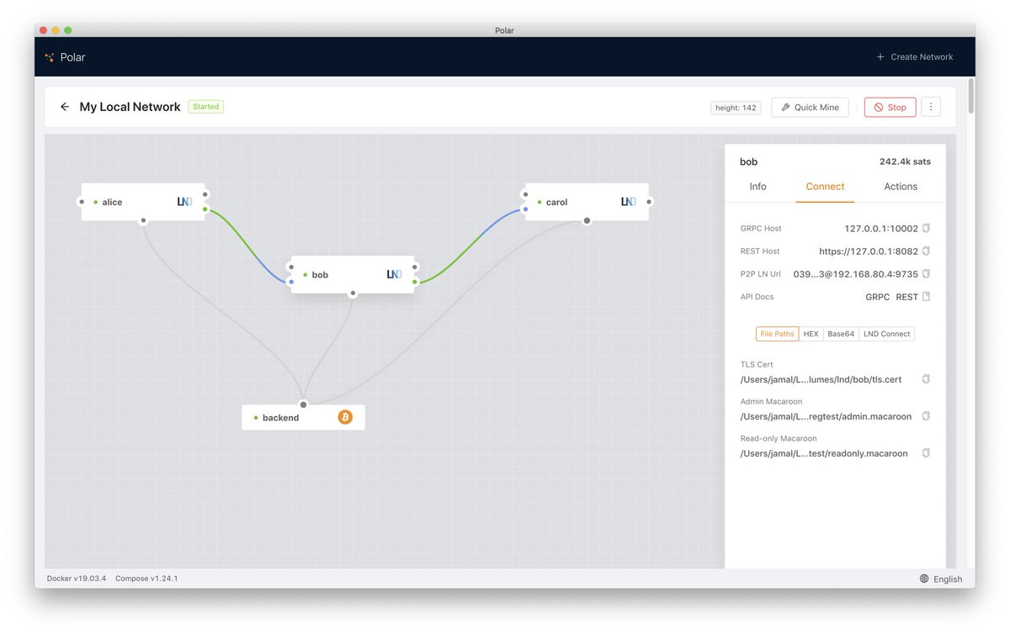This screenshot has height=634, width=1010.
Task: Click the tls.cert file path text
Action: (x=821, y=379)
